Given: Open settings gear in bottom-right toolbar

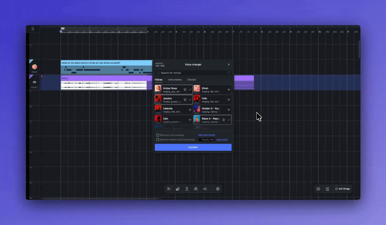Looking at the screenshot, I should (318, 189).
